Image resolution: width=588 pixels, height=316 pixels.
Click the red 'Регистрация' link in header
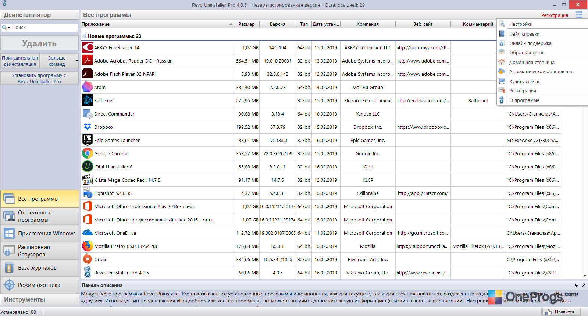(555, 15)
